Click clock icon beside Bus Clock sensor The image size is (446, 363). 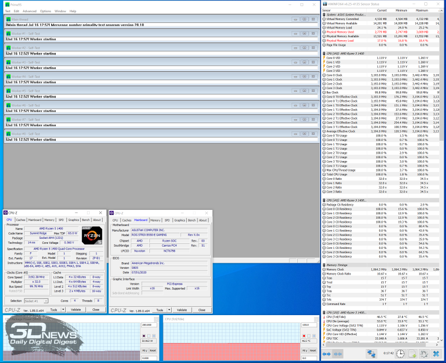[324, 92]
